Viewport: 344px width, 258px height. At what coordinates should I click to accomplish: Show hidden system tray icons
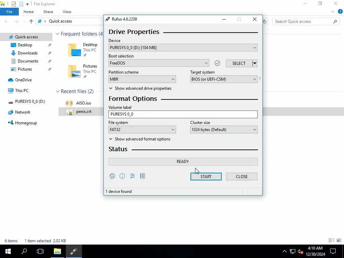tap(284, 251)
